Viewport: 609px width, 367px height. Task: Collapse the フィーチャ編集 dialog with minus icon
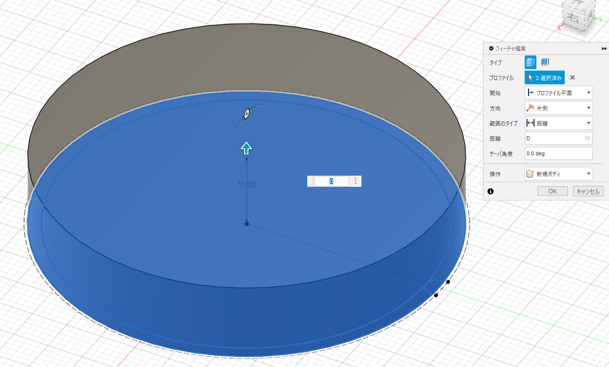(x=491, y=49)
